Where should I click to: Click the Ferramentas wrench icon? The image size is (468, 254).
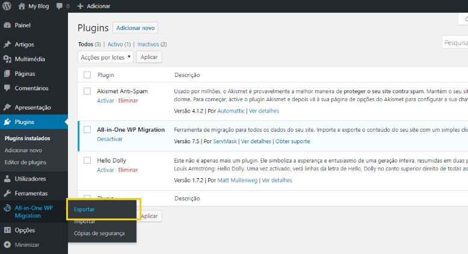[7, 193]
